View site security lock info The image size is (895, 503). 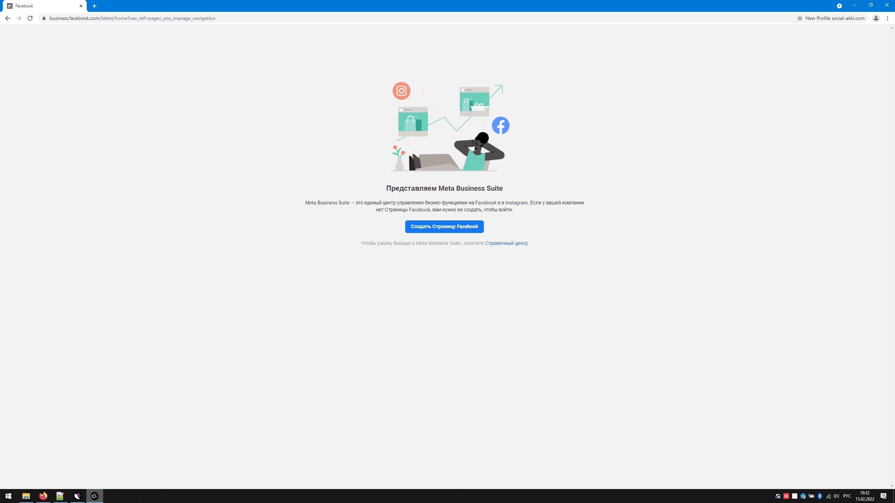tap(44, 18)
